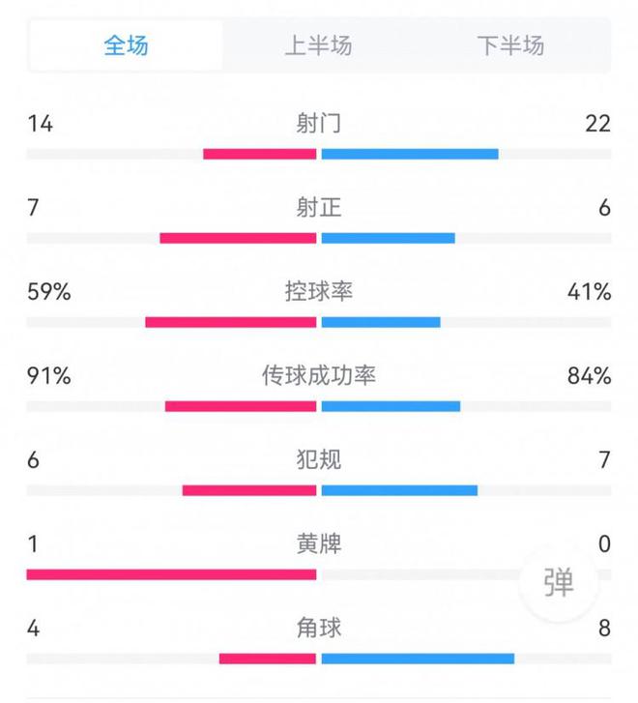Tap the round 弹 floating button
The width and height of the screenshot is (638, 703).
pyautogui.click(x=558, y=583)
